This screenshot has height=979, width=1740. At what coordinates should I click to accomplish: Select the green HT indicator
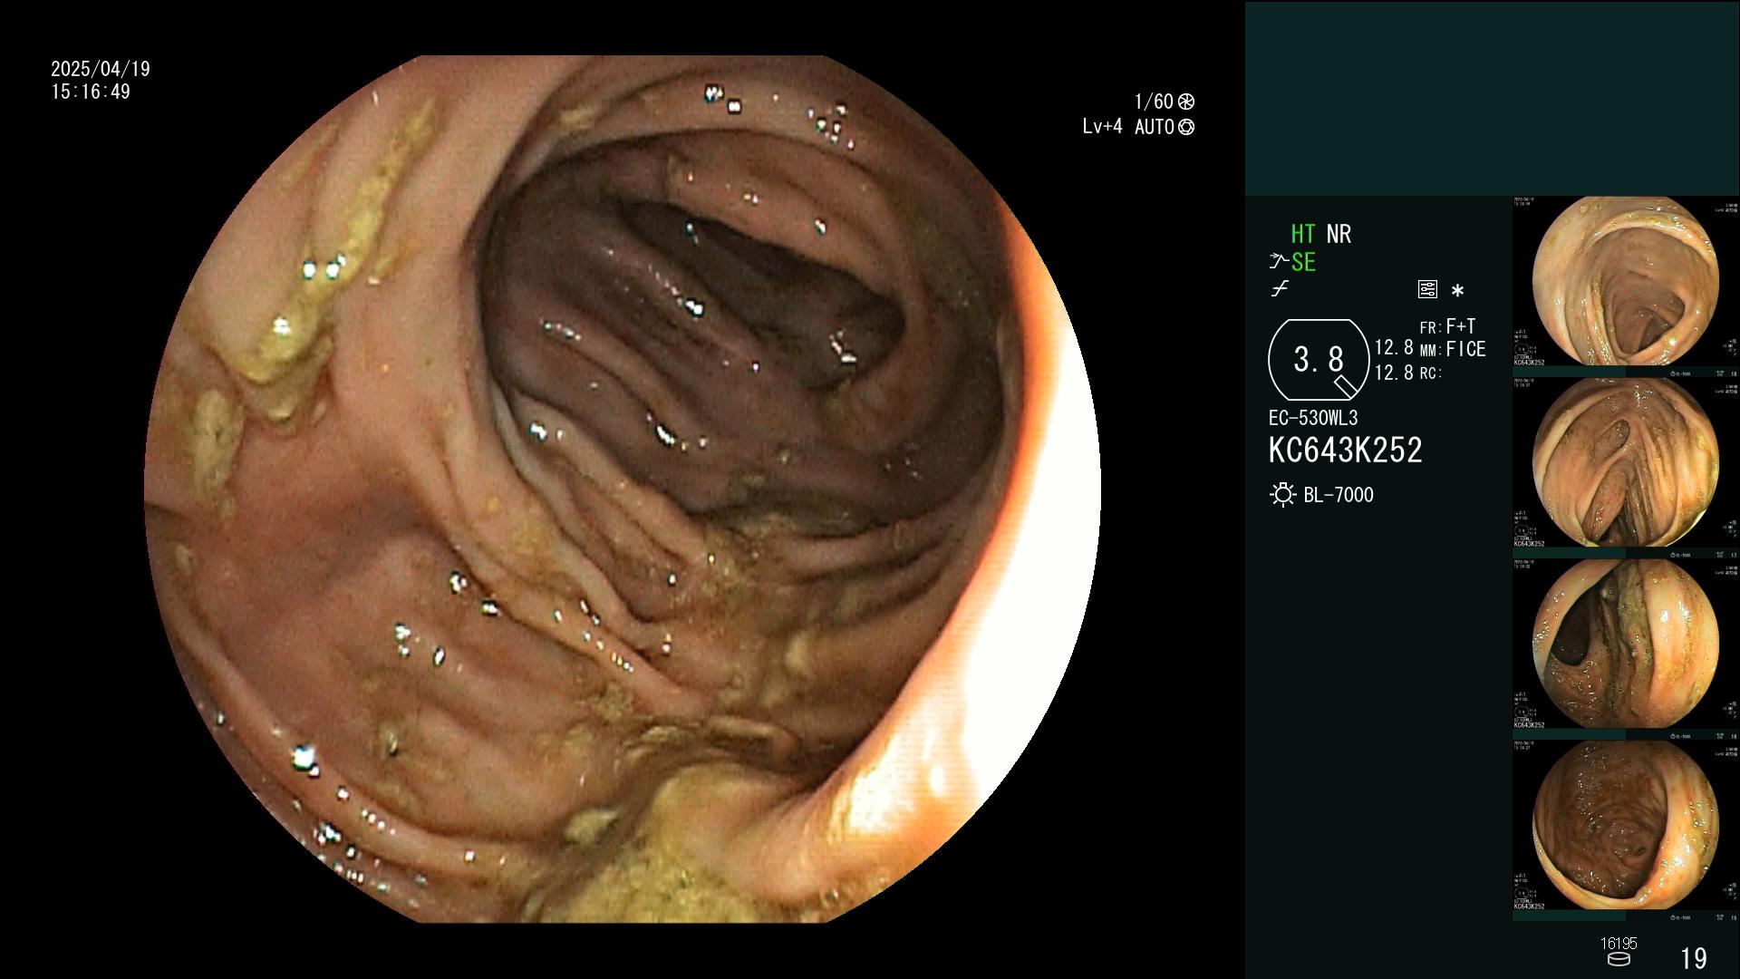pos(1302,234)
